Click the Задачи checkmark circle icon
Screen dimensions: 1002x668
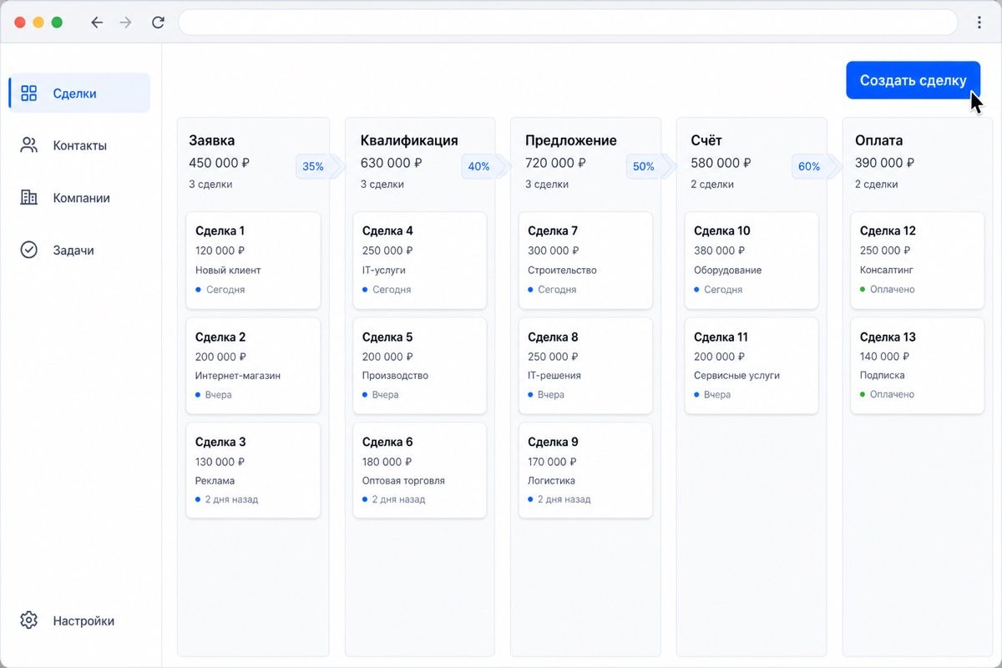29,250
